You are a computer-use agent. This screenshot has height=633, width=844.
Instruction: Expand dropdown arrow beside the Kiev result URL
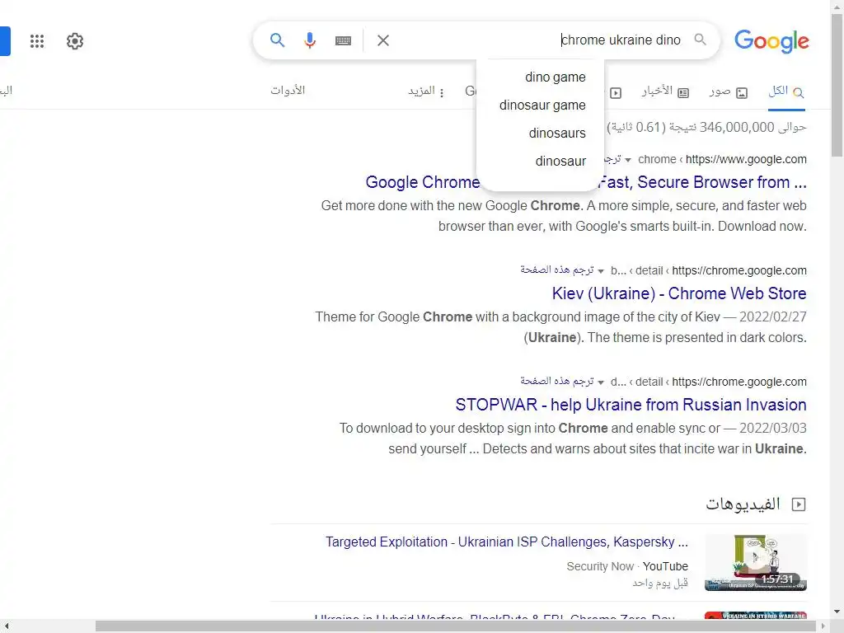tap(601, 271)
